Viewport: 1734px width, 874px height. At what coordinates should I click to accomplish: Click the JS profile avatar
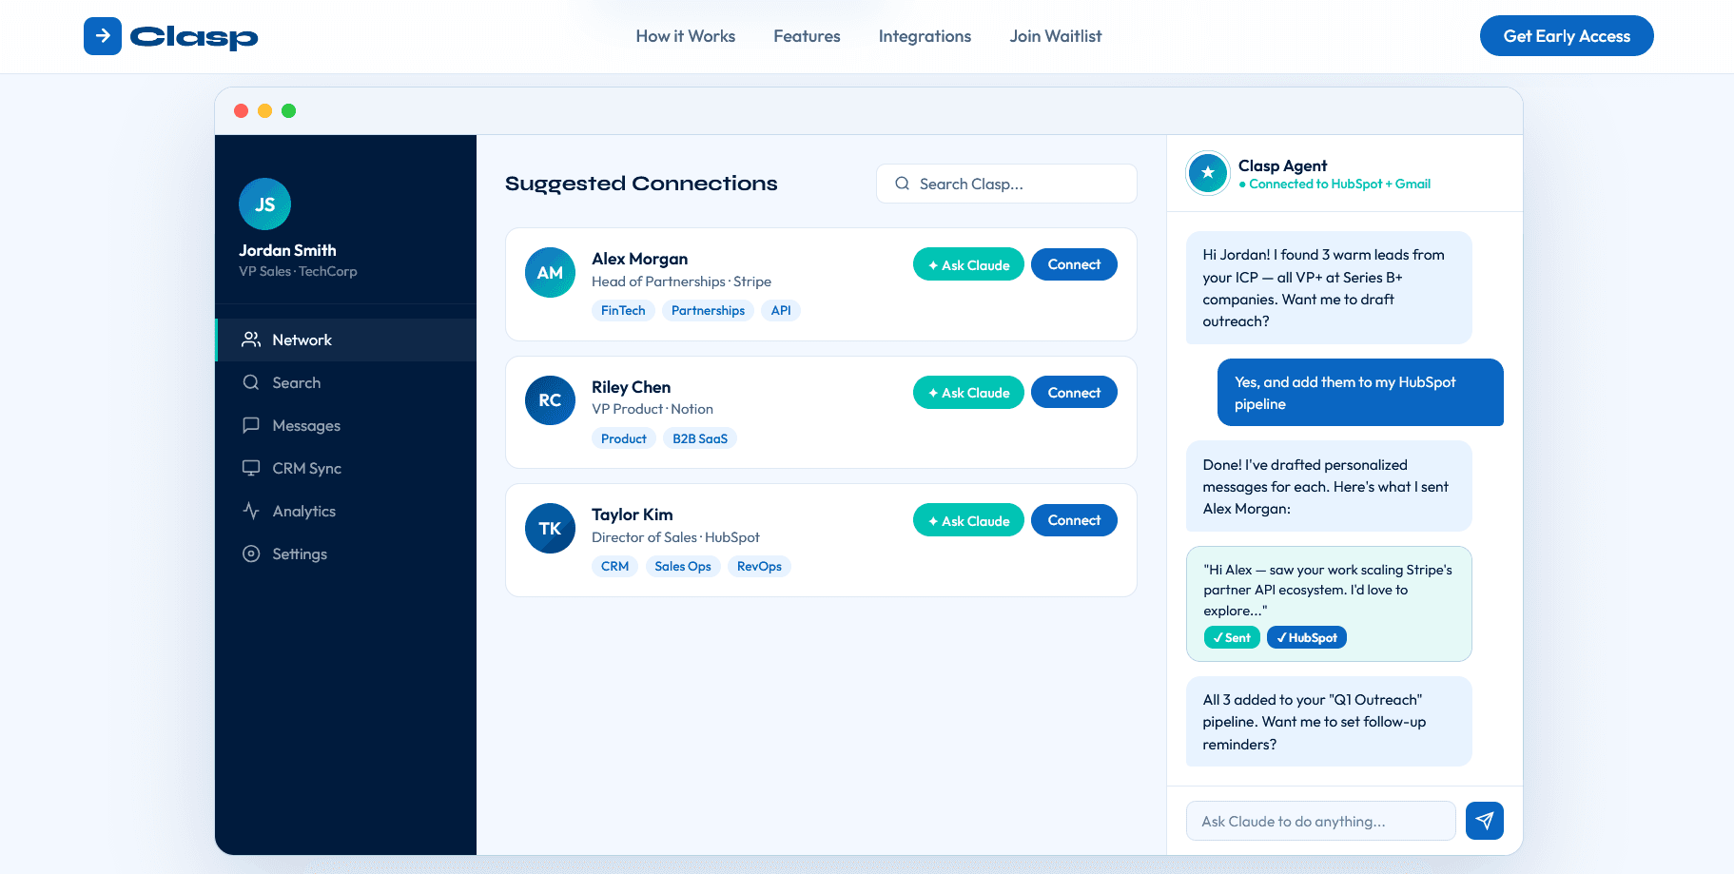[264, 204]
